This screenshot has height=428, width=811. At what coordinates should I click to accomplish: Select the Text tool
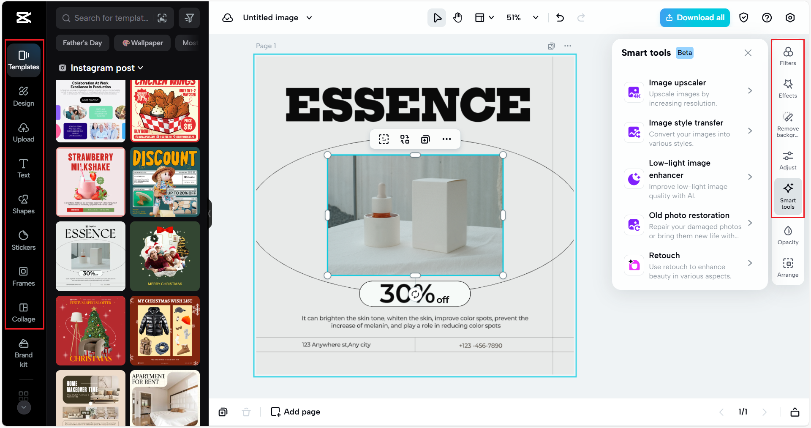tap(24, 169)
